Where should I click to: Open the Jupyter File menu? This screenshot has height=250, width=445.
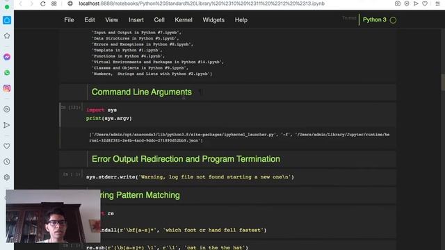(x=69, y=20)
